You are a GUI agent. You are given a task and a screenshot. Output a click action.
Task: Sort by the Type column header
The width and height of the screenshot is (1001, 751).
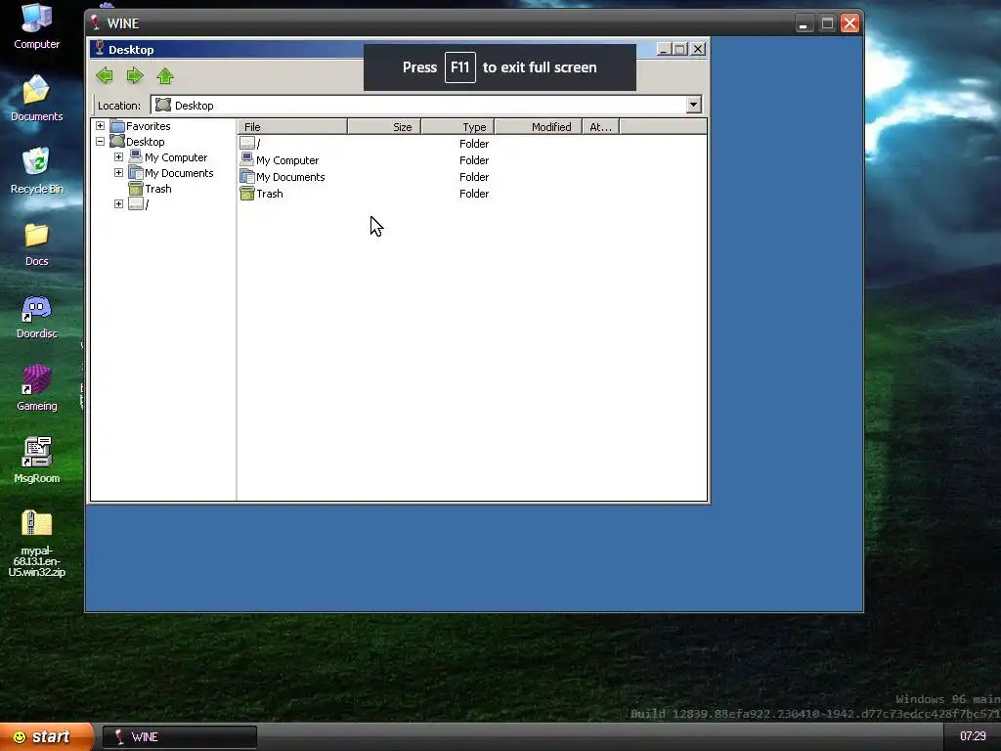click(x=457, y=126)
